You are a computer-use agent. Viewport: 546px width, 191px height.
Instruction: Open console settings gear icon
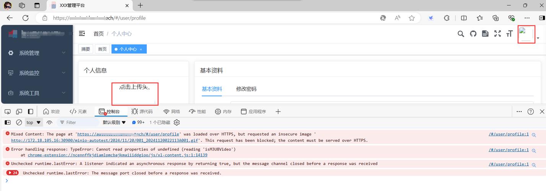pyautogui.click(x=177, y=123)
